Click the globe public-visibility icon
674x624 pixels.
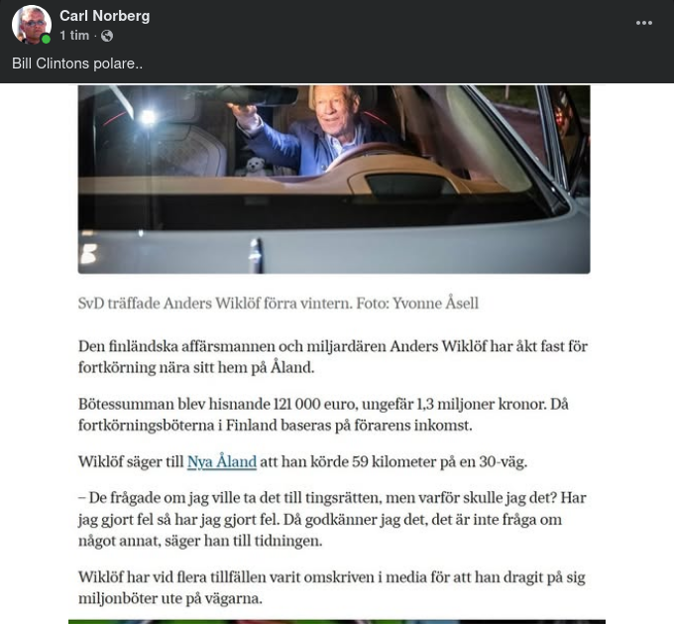pos(107,36)
